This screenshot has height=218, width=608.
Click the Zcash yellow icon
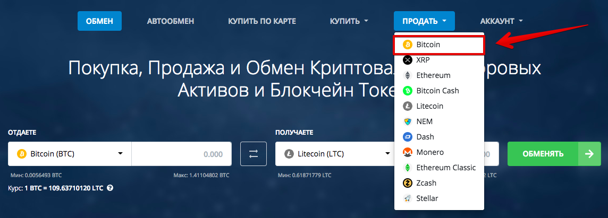pos(407,183)
